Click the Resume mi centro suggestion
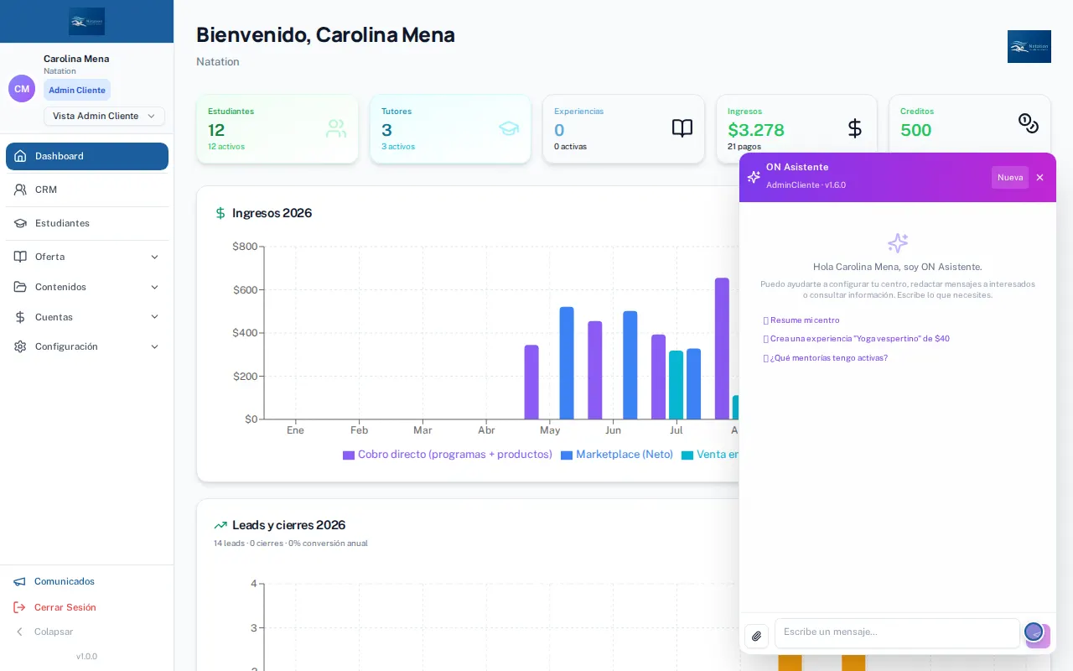1073x671 pixels. [x=801, y=320]
